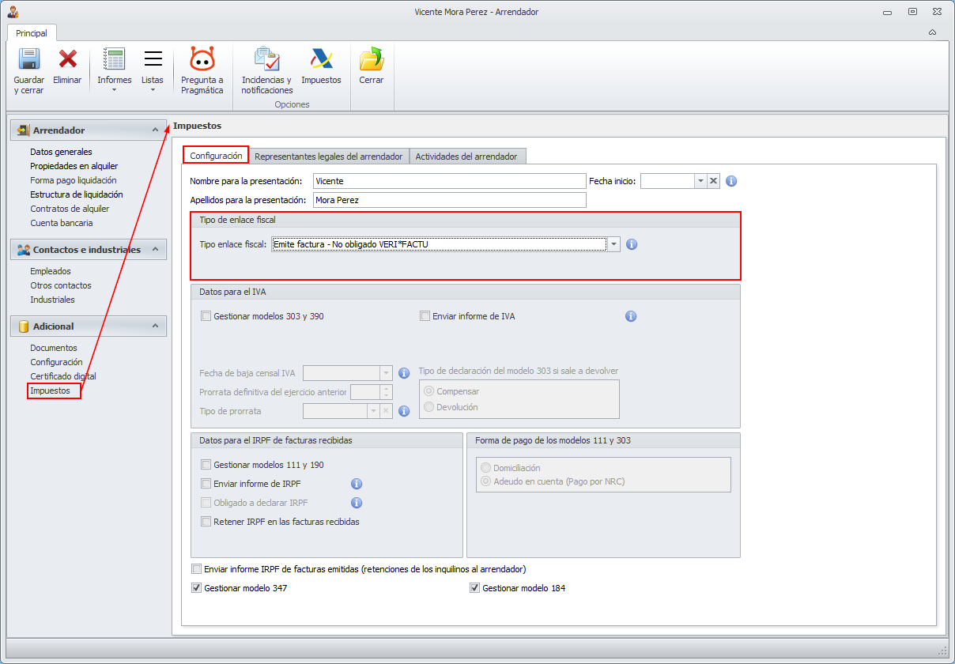
Task: Select Domiciliación payment option
Action: (x=486, y=468)
